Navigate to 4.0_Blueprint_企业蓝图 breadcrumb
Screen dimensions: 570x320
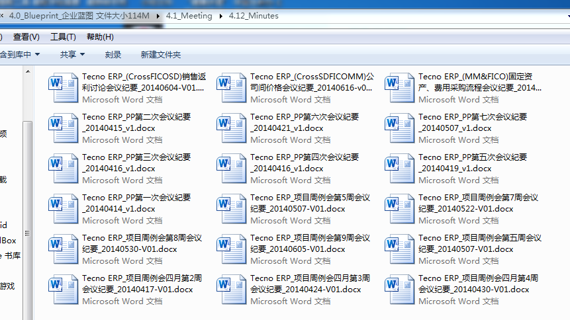[x=79, y=16]
